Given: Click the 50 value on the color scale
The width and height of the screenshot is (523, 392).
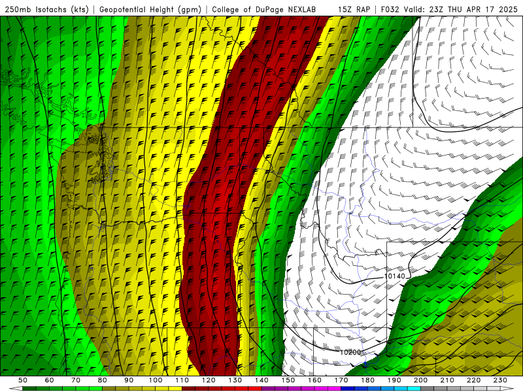Looking at the screenshot, I should click(x=23, y=380).
